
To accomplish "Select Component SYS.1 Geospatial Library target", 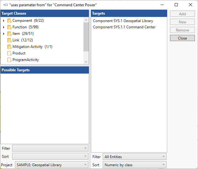I will tap(123, 21).
